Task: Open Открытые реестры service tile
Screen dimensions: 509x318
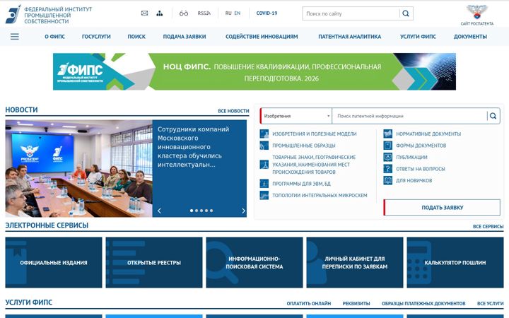Action: (154, 262)
